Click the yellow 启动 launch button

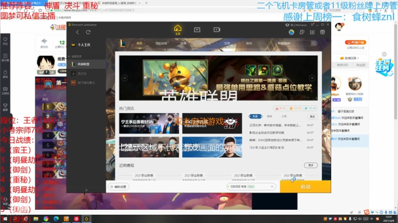[x=305, y=187]
